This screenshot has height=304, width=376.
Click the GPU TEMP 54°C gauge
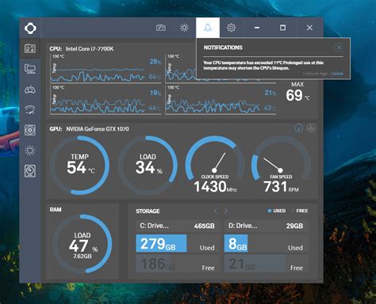pos(79,165)
